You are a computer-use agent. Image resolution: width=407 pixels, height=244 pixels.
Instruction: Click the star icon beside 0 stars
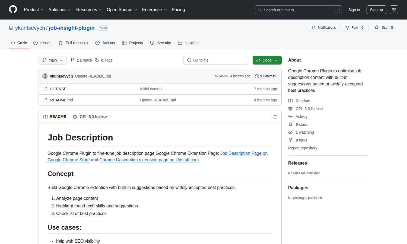(x=290, y=124)
